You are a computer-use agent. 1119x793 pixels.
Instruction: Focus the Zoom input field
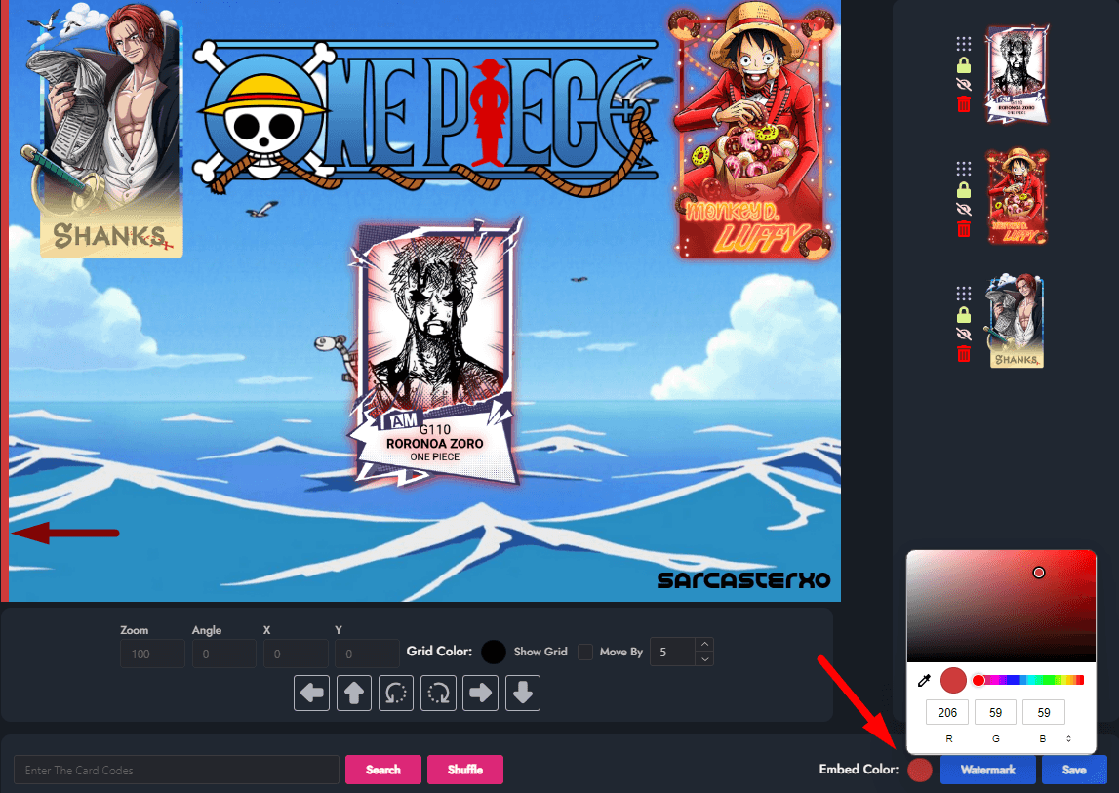[152, 654]
